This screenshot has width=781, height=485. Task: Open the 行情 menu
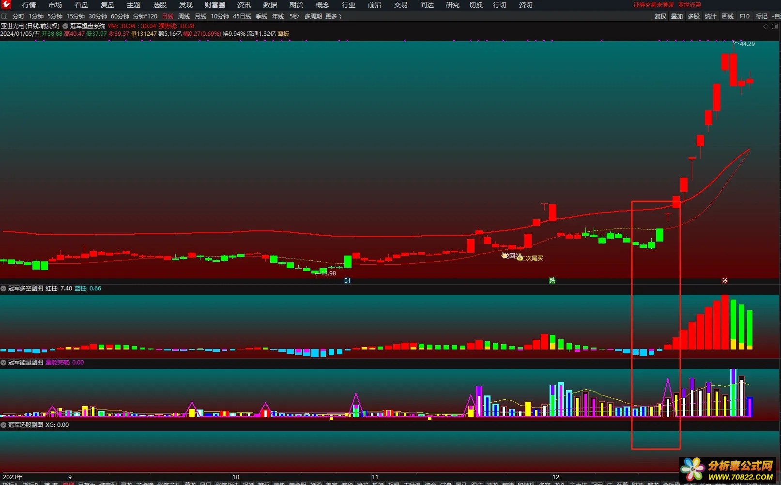29,5
